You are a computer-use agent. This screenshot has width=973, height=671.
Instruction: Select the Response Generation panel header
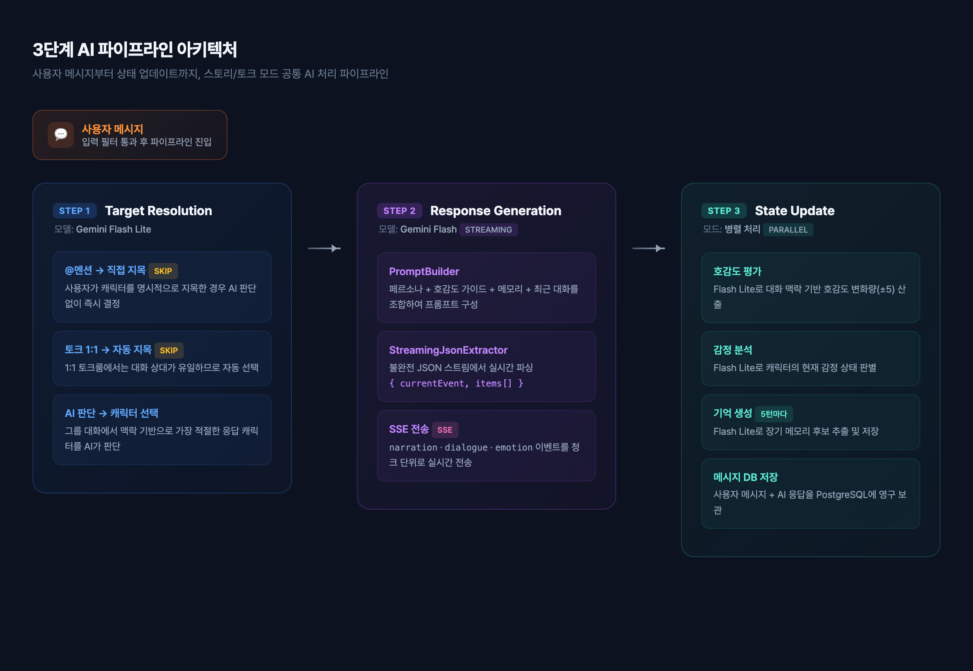495,211
